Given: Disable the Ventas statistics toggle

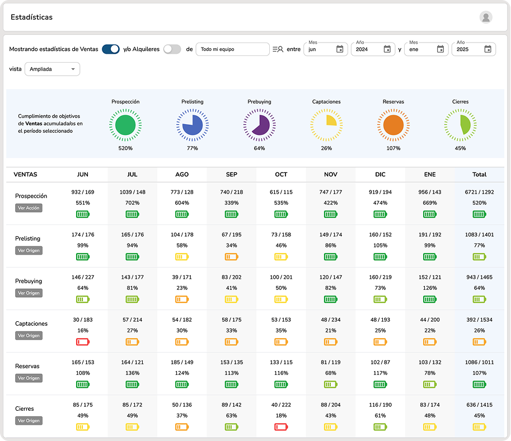Looking at the screenshot, I should tap(111, 49).
